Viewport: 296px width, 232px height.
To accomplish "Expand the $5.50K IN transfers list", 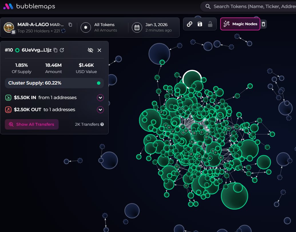I will pyautogui.click(x=100, y=98).
